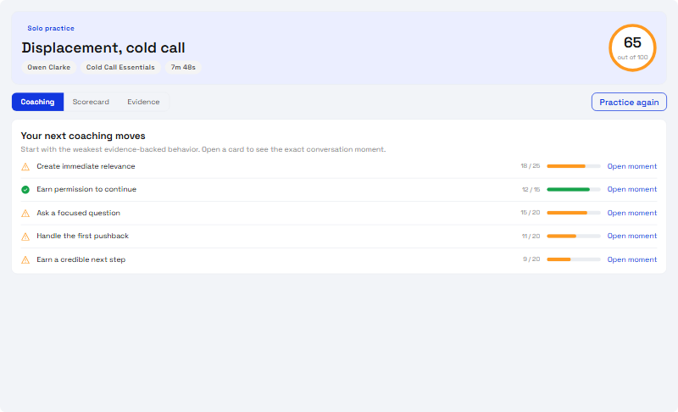Click the Practice again button
This screenshot has width=678, height=412.
coord(629,102)
